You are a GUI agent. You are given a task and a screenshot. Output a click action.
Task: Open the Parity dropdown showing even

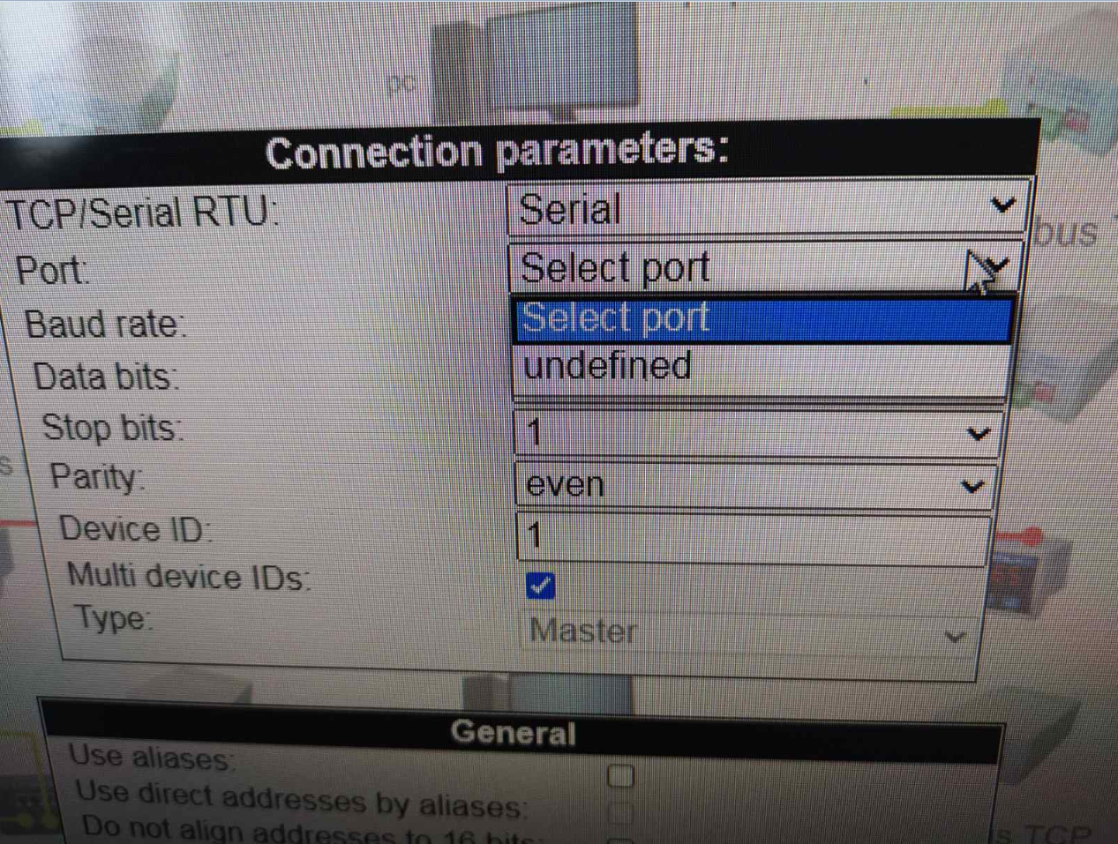click(756, 485)
